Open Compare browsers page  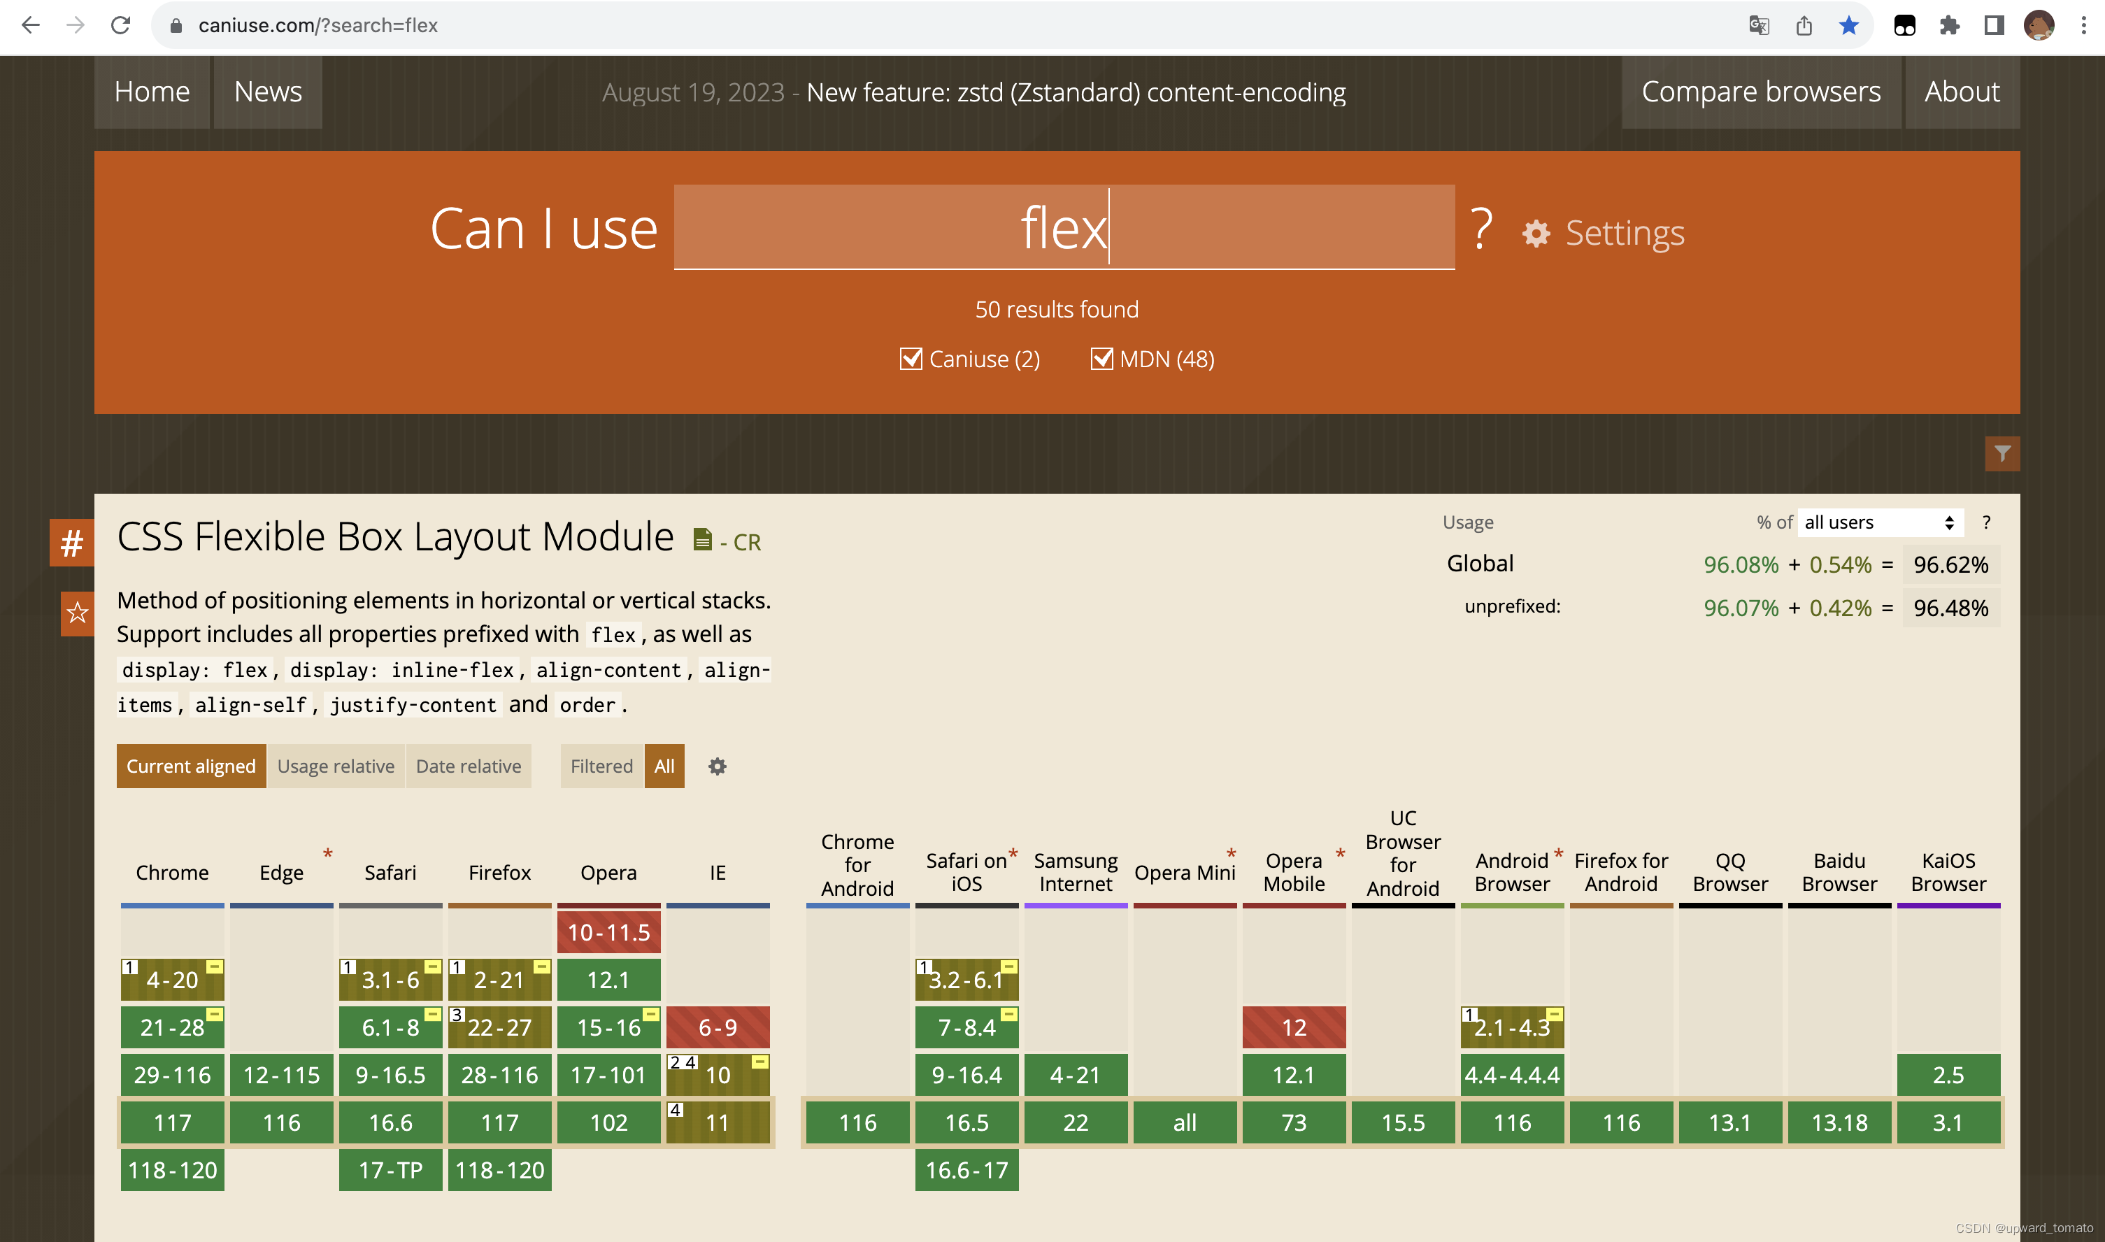tap(1761, 92)
